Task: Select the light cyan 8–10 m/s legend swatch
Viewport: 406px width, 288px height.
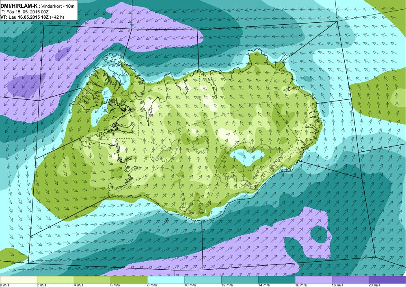Action: click(166, 280)
